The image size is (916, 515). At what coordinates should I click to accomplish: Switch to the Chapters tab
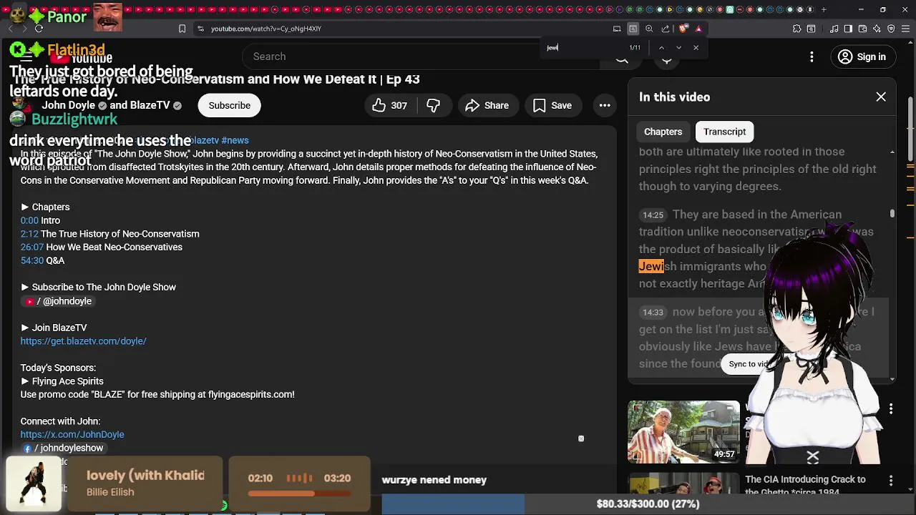click(x=663, y=132)
